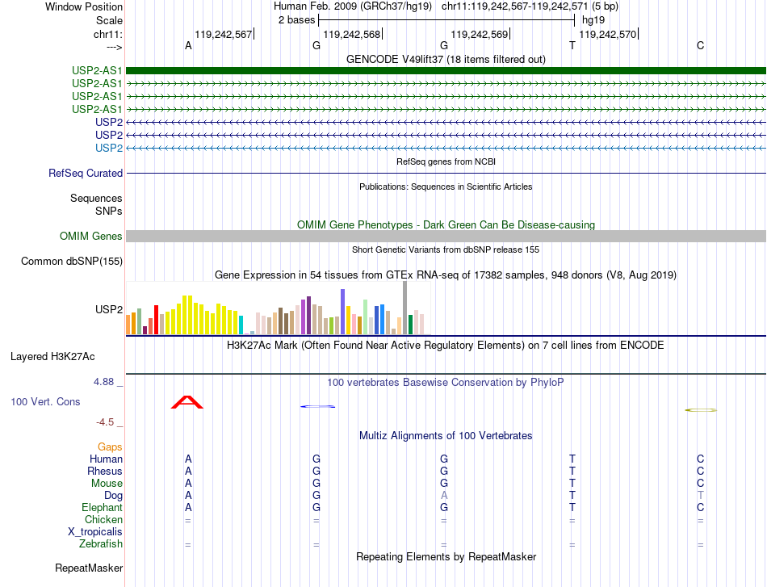Screen dimensions: 767x587
Task: Click the Layered H3K27Ac label
Action: [52, 357]
